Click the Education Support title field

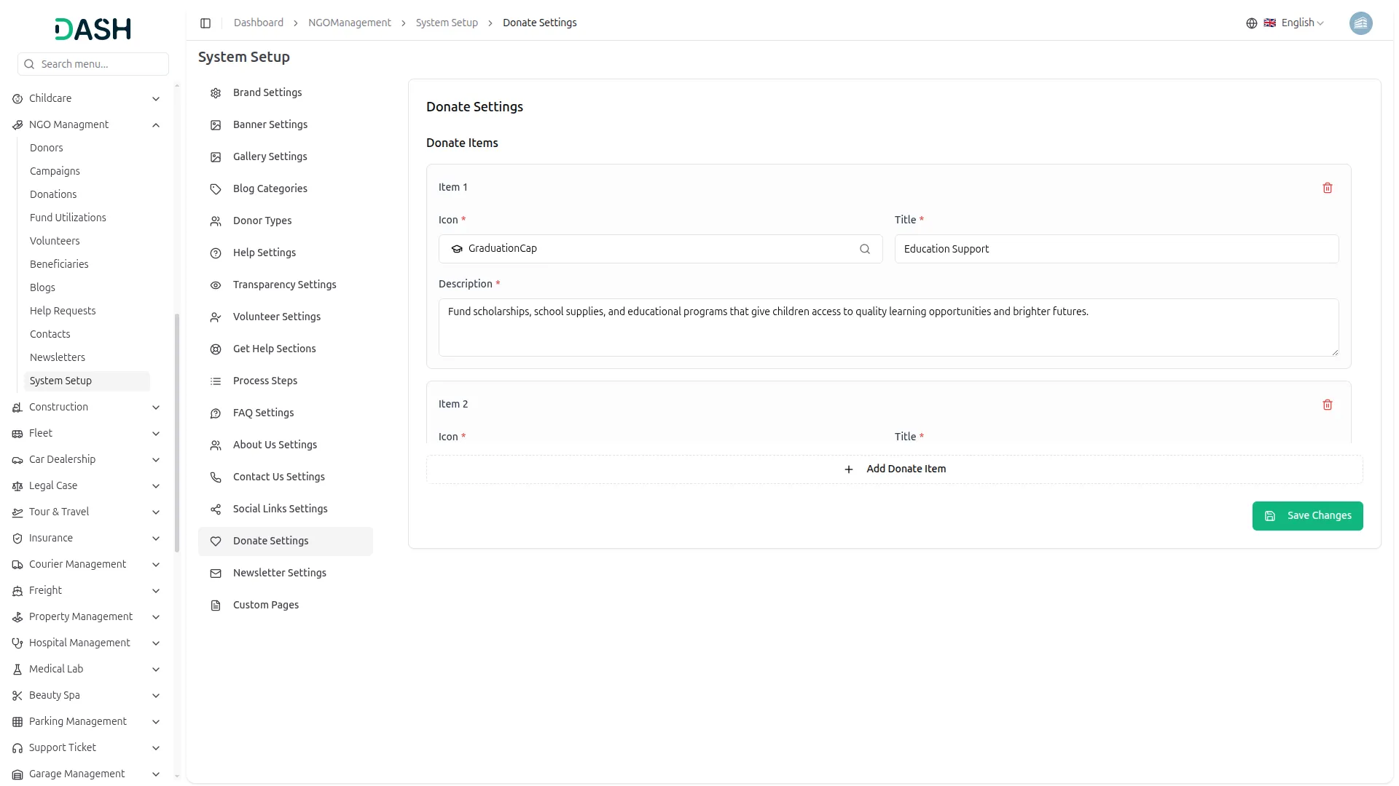click(x=1116, y=249)
